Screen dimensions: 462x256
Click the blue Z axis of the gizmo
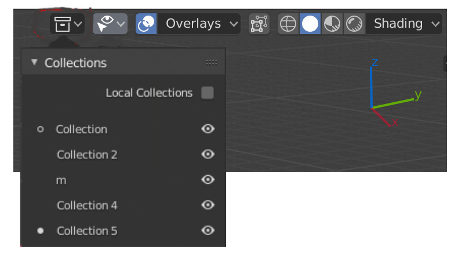[371, 87]
